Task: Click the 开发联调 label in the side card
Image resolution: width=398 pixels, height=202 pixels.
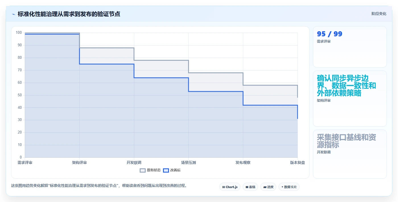Action: pyautogui.click(x=324, y=152)
